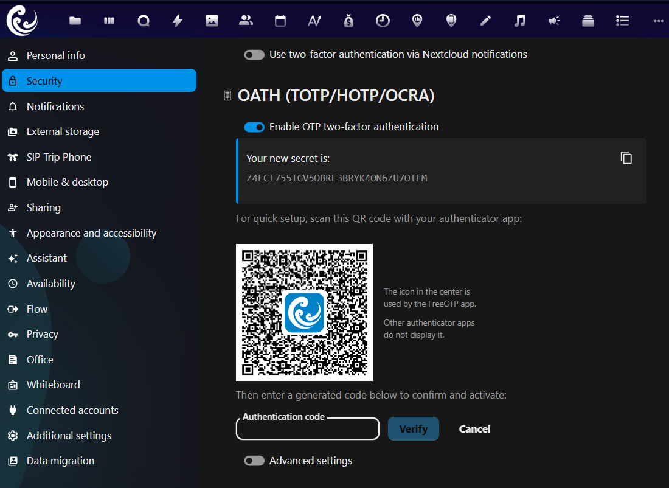
Task: Open Assistant settings
Action: click(99, 258)
